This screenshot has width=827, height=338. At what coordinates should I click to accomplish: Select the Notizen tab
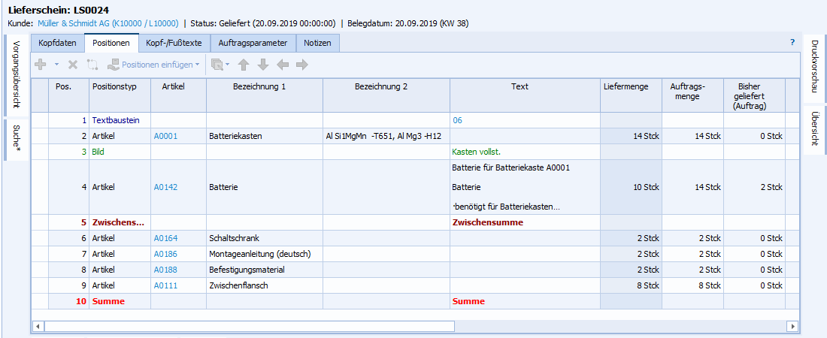pos(317,44)
